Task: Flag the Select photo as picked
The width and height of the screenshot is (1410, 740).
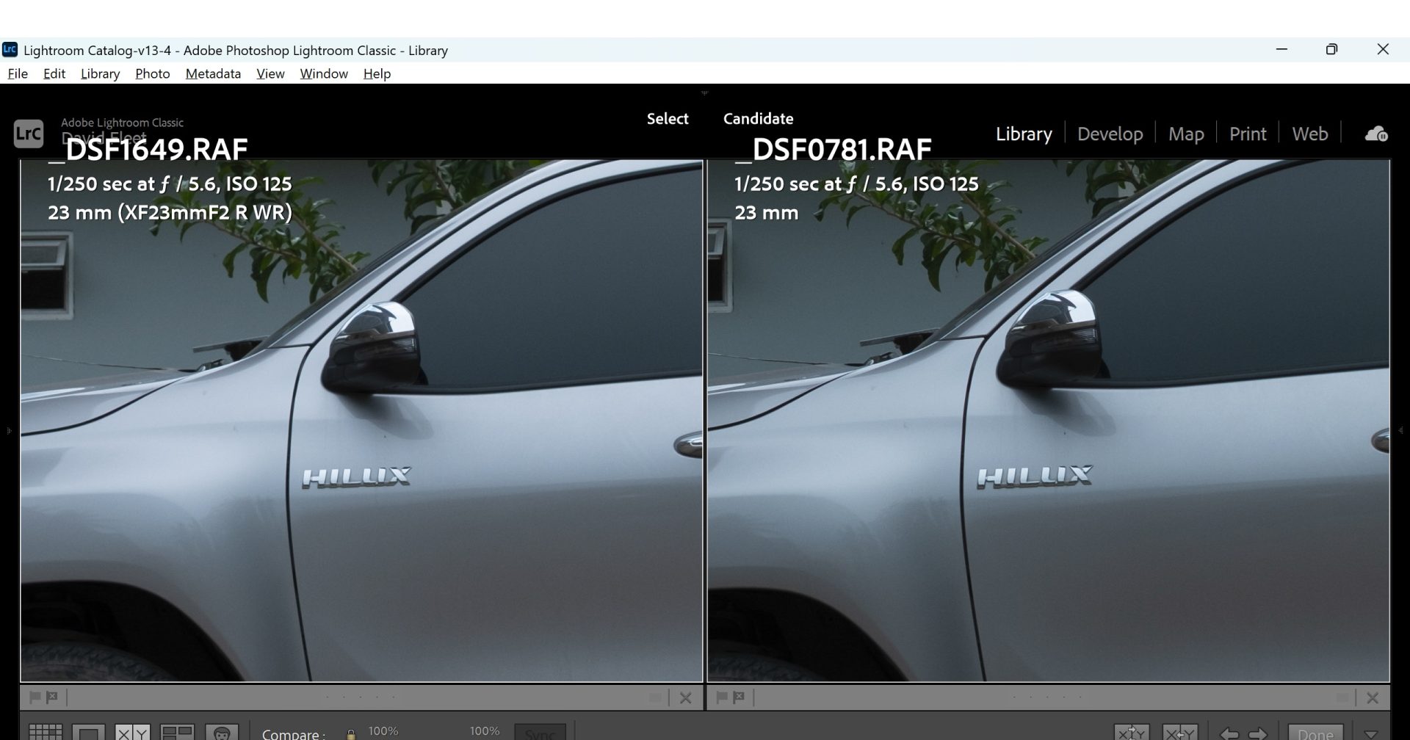Action: click(x=35, y=697)
